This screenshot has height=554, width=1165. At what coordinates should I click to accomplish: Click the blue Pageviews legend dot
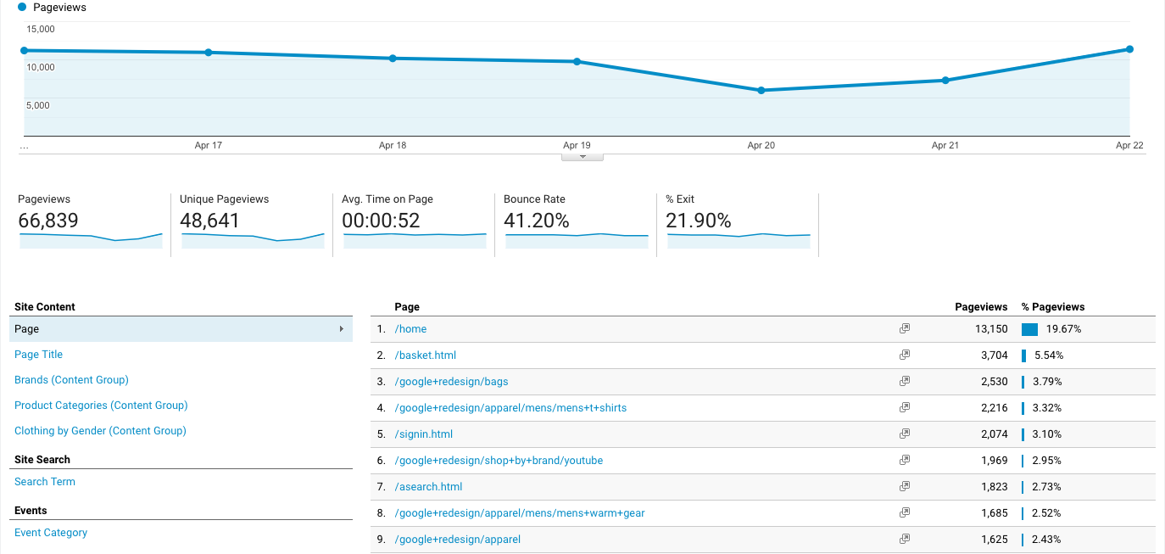23,8
